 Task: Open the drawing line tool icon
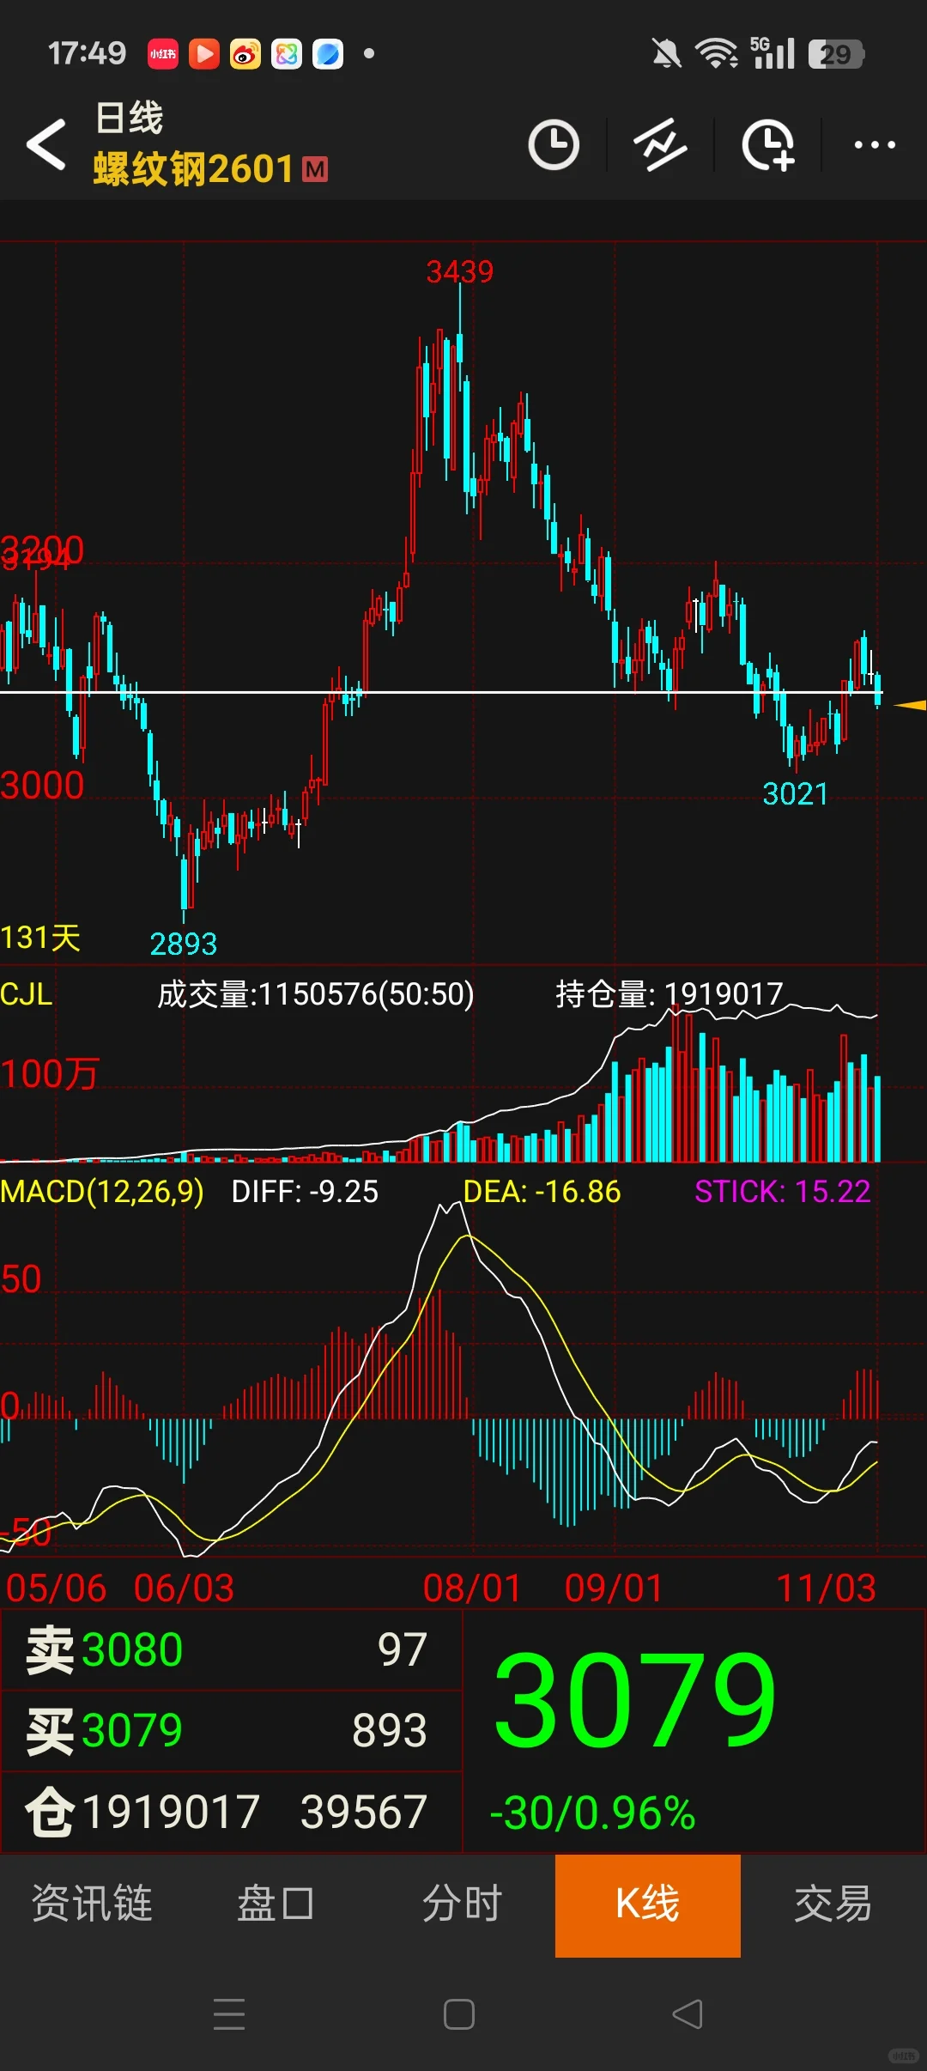(x=660, y=144)
